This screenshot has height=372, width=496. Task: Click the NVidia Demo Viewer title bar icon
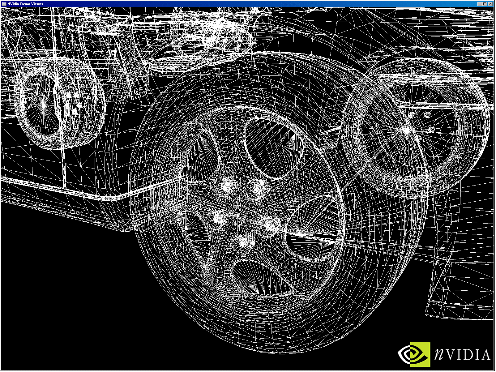point(4,4)
